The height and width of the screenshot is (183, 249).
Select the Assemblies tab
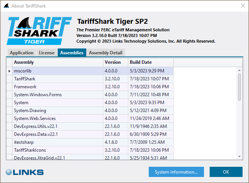tap(72, 52)
